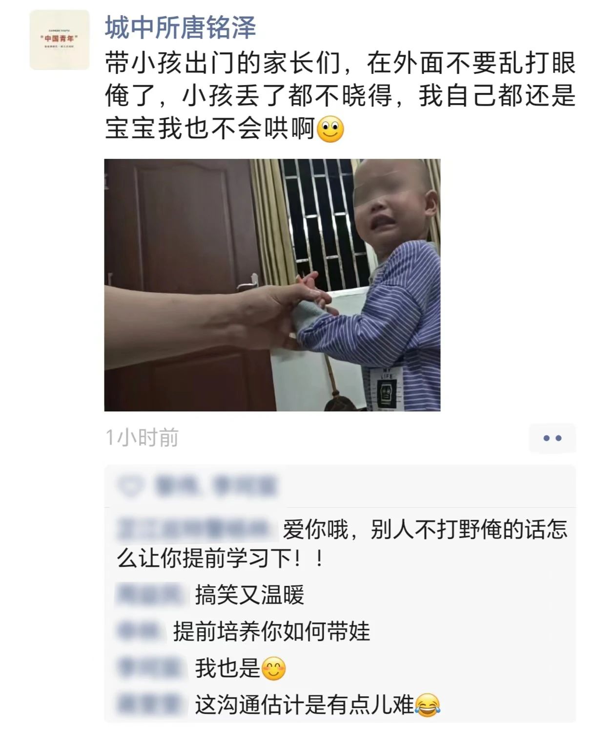Tap the post text starting 带小孩出门的家长们
597x729 pixels.
click(340, 96)
